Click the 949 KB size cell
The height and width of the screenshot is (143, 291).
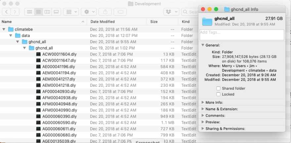click(167, 116)
